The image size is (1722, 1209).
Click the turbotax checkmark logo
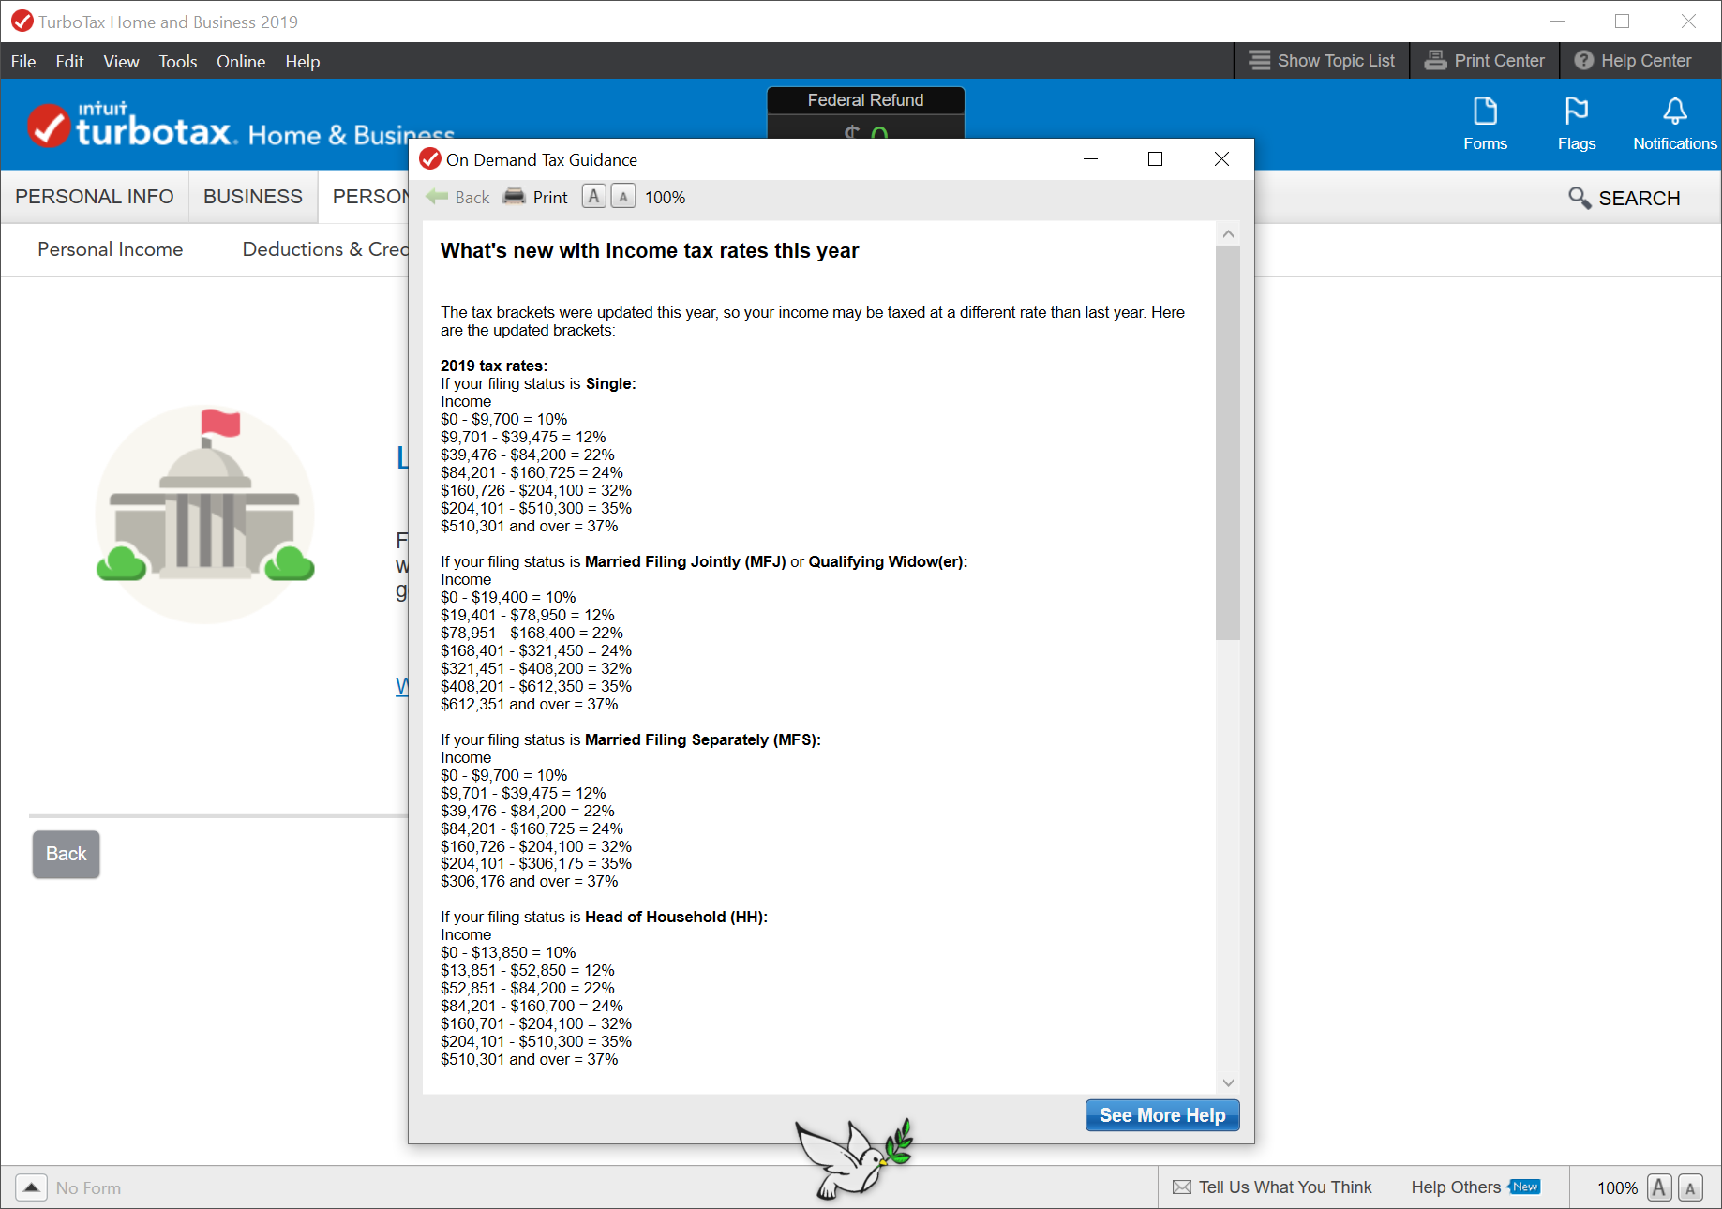point(49,126)
